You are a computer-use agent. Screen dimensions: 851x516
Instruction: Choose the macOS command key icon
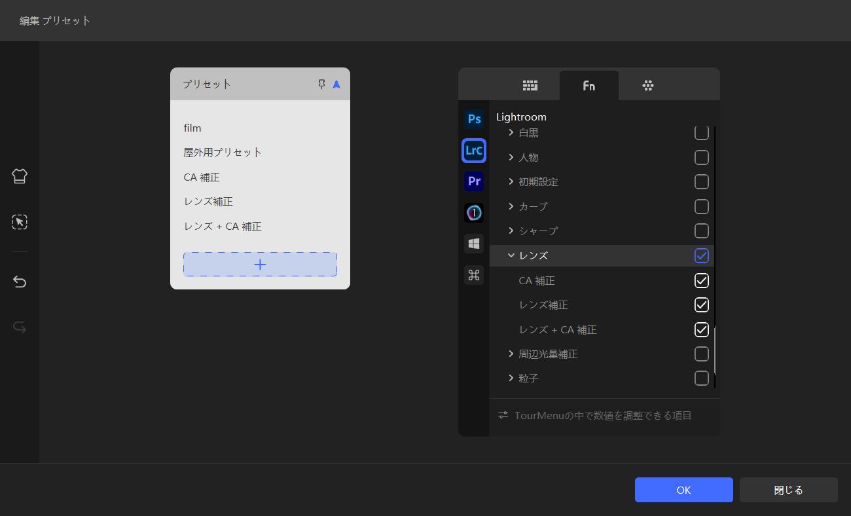[x=474, y=275]
